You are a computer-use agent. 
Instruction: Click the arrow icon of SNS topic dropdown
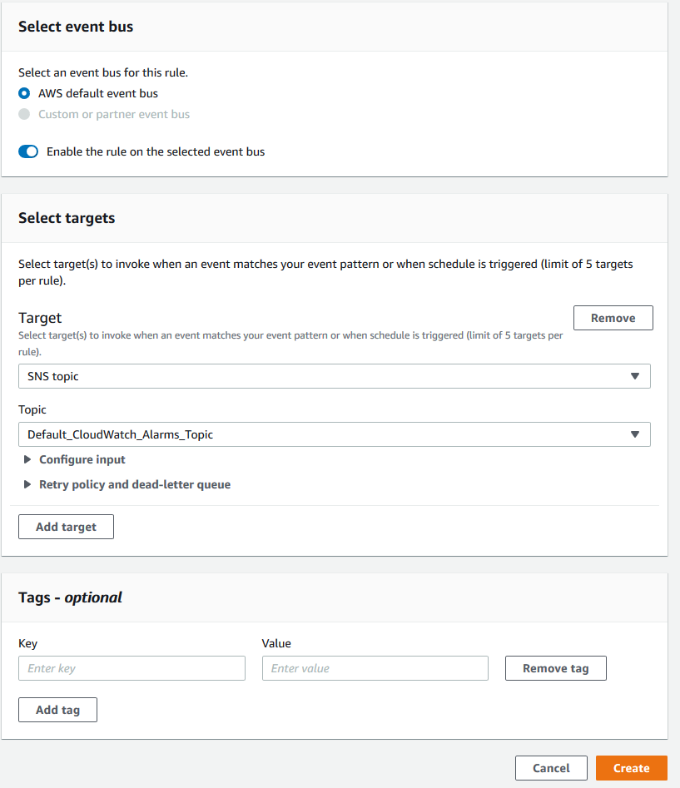point(635,376)
